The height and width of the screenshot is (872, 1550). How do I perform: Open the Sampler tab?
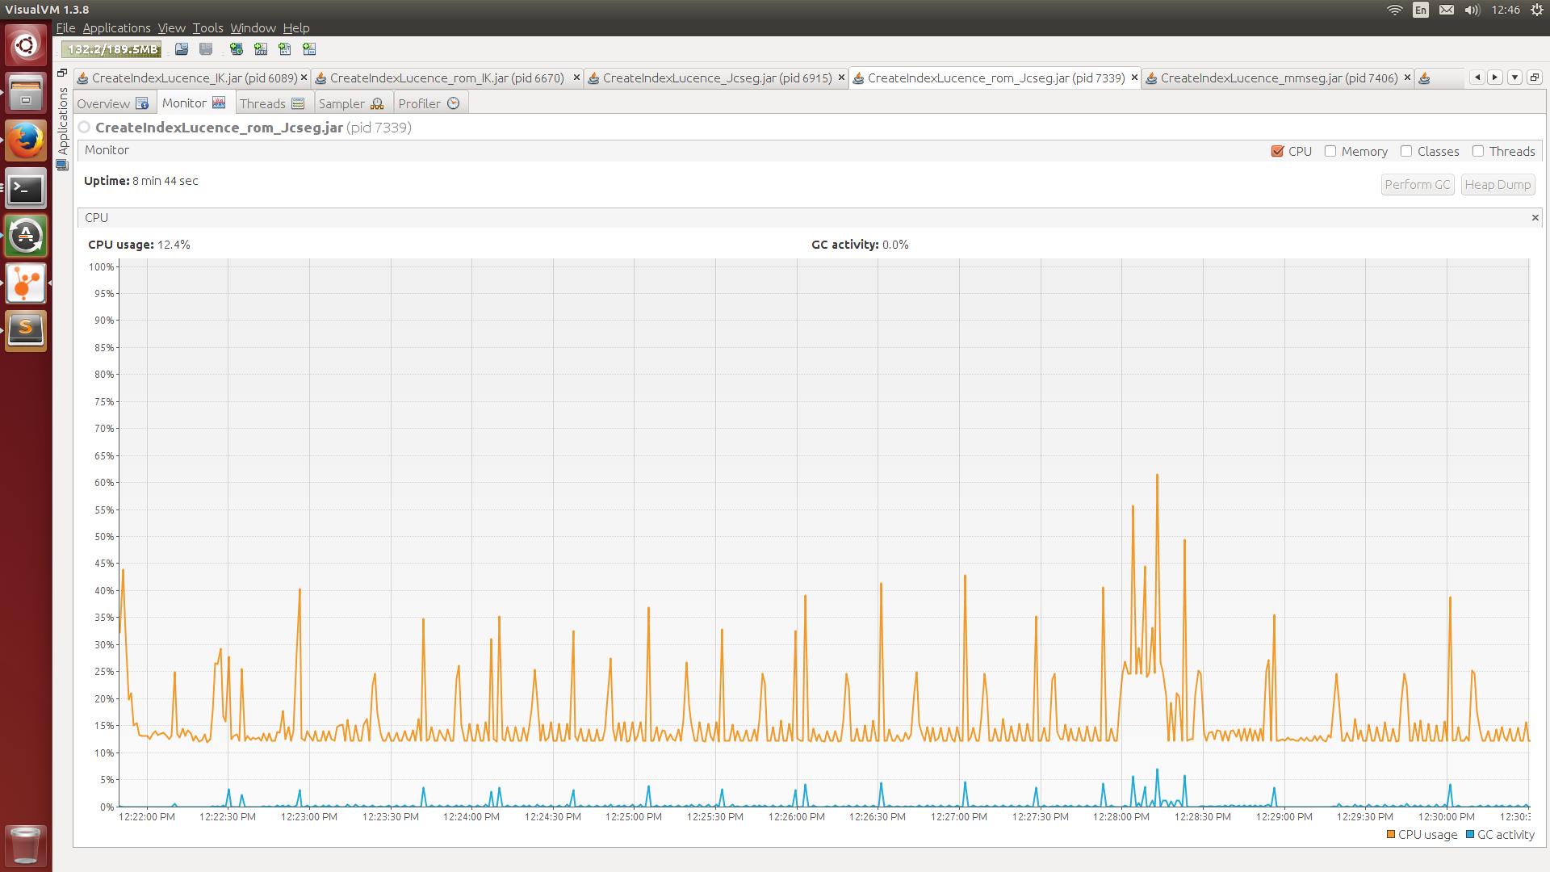351,103
